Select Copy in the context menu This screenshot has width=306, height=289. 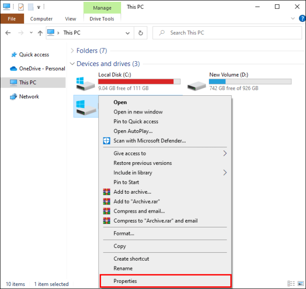click(165, 246)
